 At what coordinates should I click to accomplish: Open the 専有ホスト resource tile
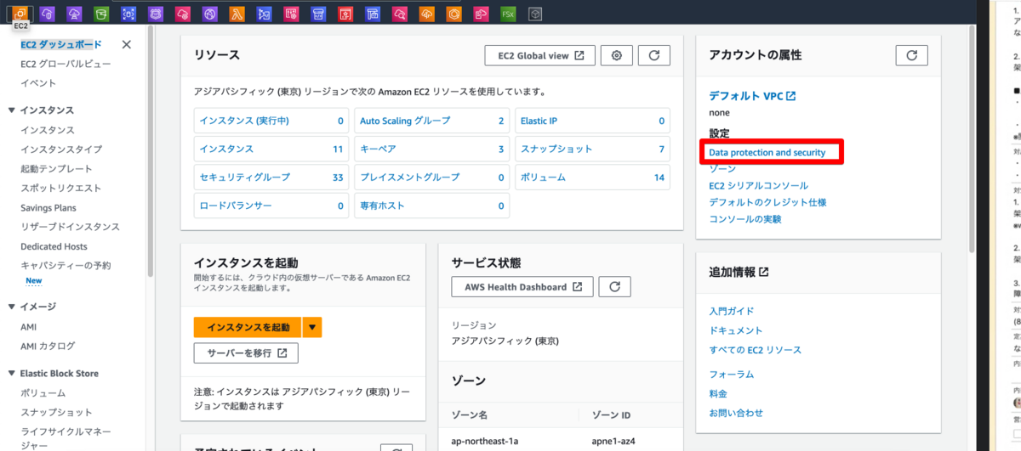[431, 206]
